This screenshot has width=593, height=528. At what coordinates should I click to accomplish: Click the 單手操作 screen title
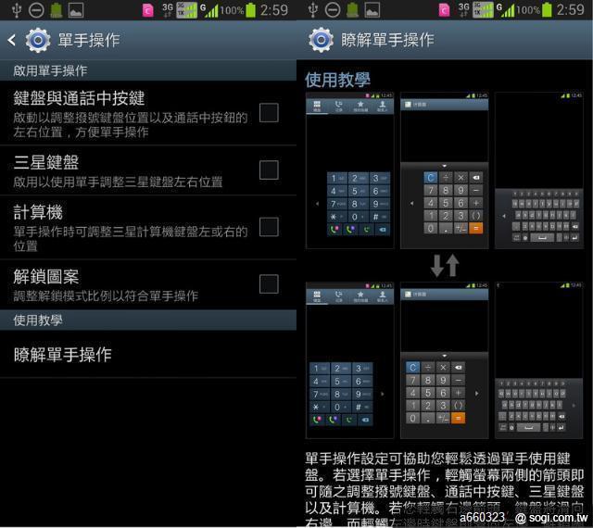89,40
